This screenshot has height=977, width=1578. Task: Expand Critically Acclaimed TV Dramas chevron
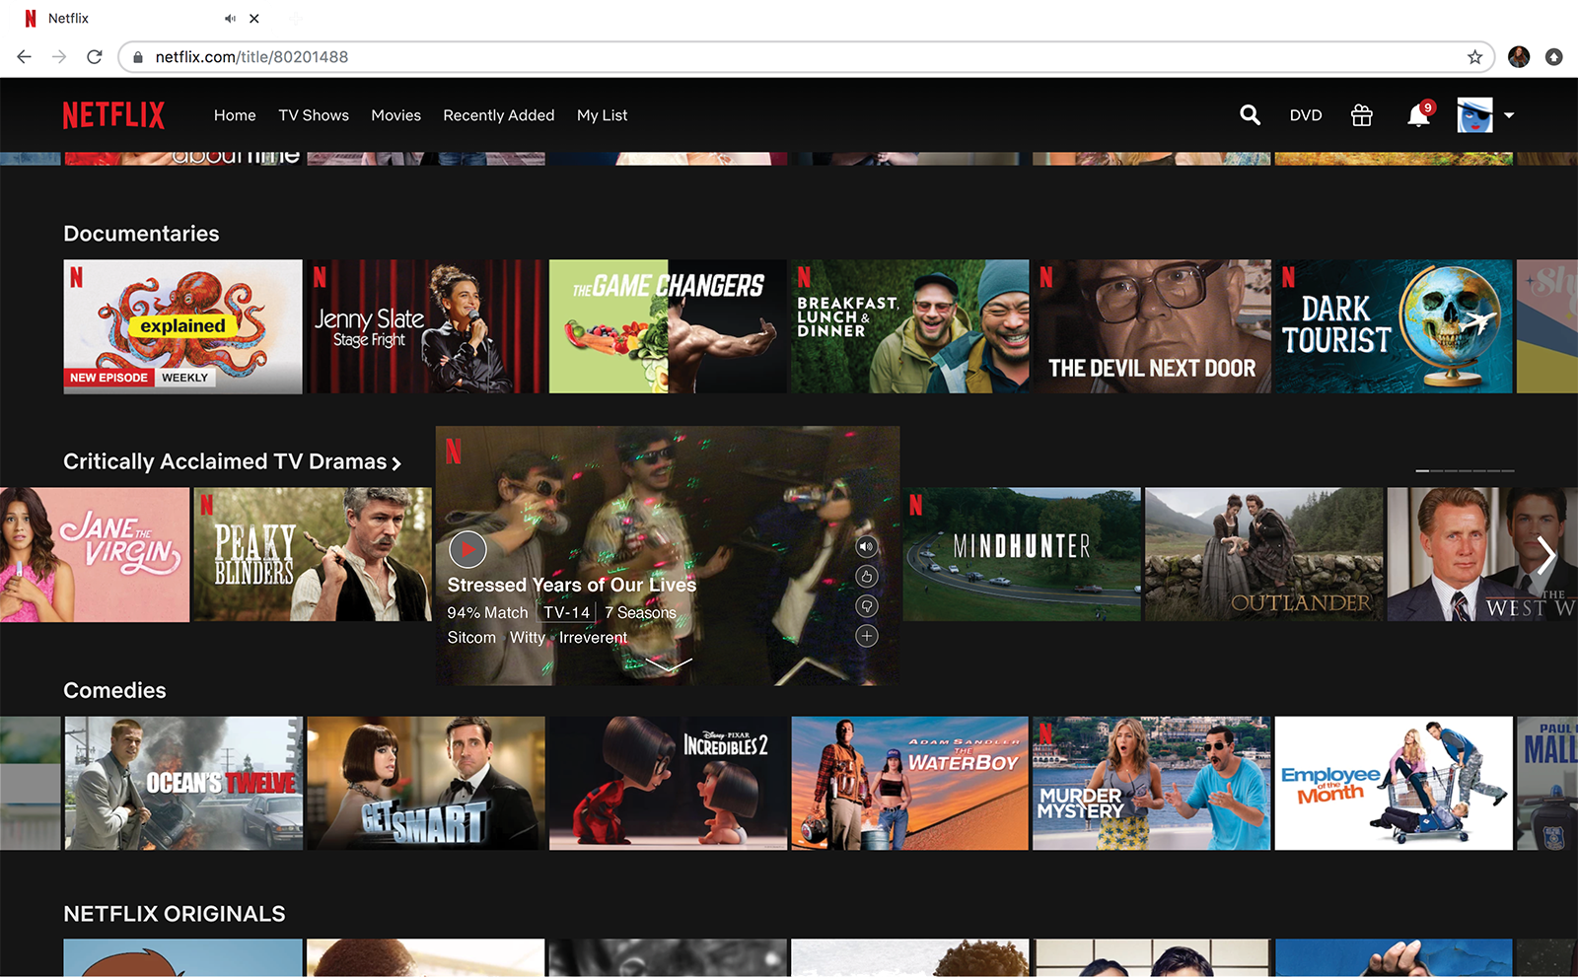(x=396, y=463)
